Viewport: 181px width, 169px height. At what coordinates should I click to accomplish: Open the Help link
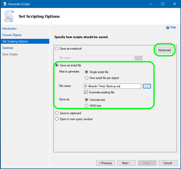coord(173,27)
